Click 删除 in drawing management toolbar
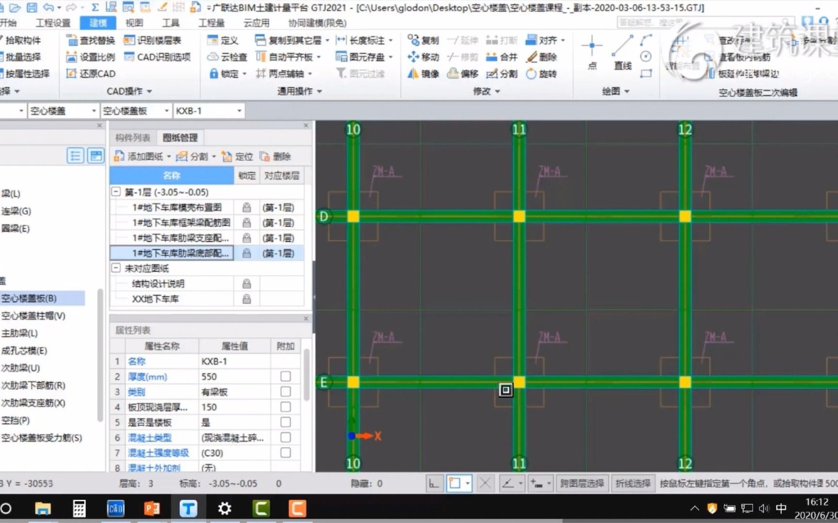Image resolution: width=838 pixels, height=523 pixels. click(275, 156)
